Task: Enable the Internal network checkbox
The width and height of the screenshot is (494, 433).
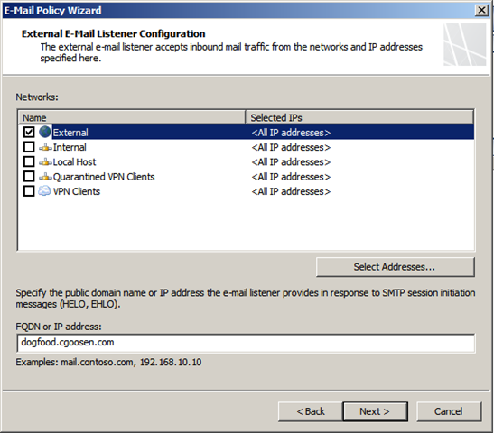Action: 29,147
